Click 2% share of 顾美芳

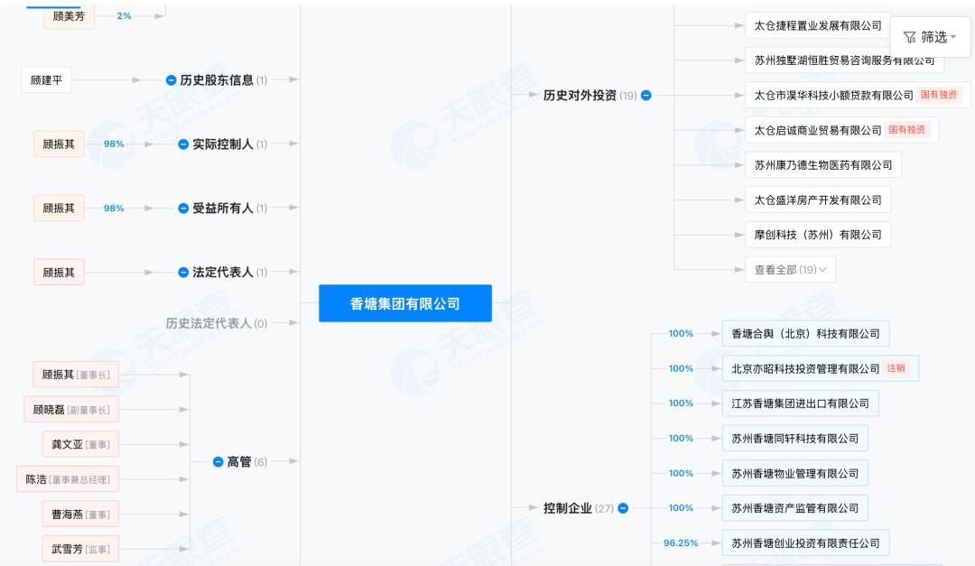click(x=124, y=15)
